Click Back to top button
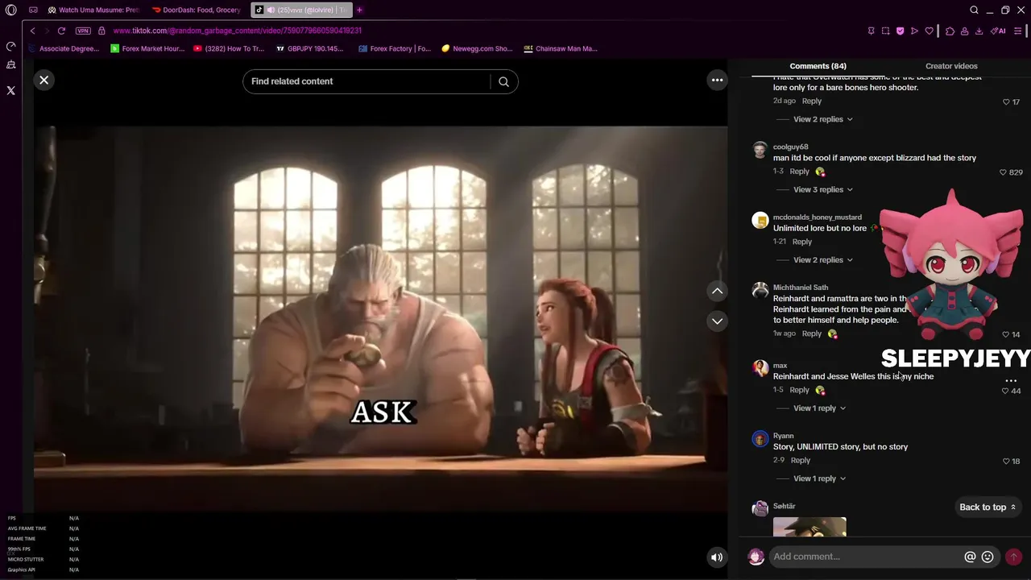 point(988,507)
